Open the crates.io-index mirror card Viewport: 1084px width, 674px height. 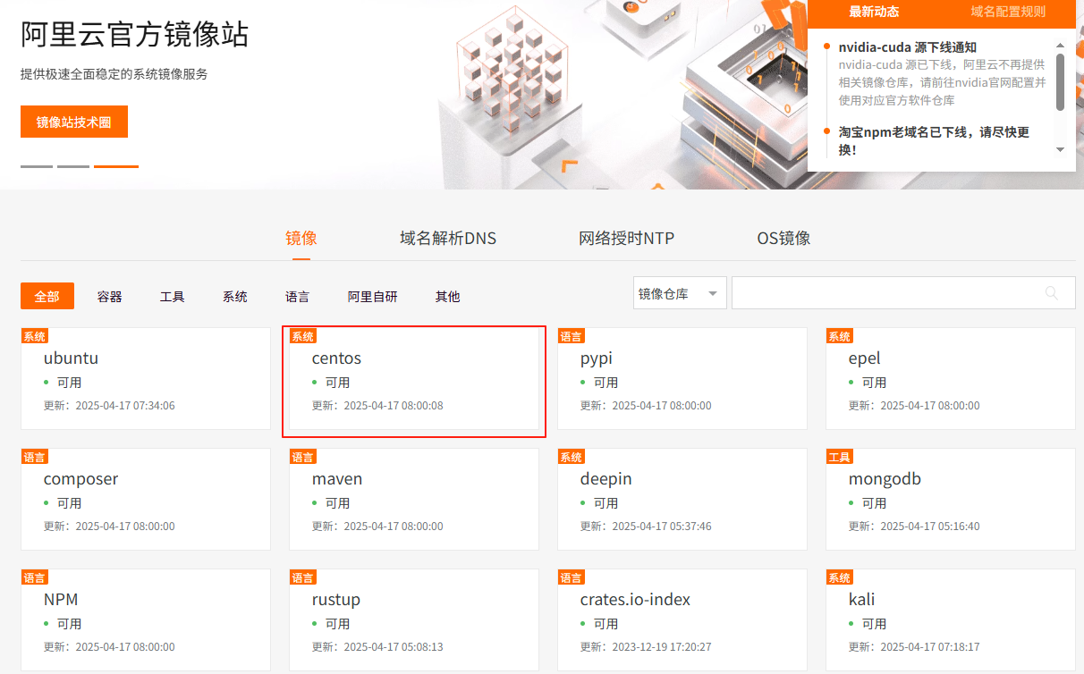pos(682,619)
